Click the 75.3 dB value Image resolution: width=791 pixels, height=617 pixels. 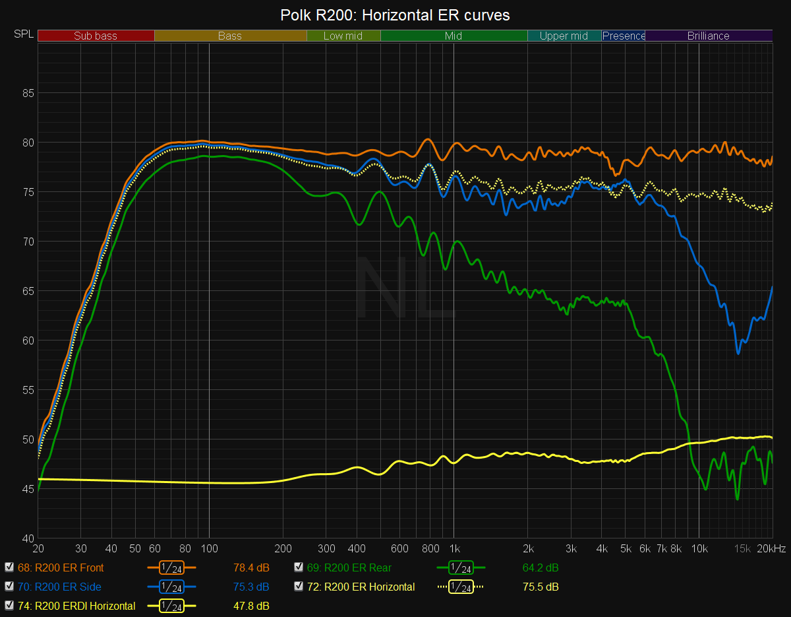251,587
